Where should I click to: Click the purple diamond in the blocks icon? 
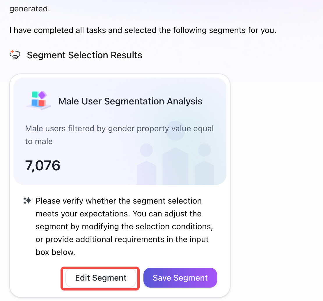(42, 95)
